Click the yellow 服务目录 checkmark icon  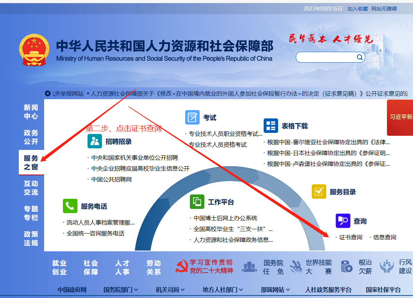point(319,192)
